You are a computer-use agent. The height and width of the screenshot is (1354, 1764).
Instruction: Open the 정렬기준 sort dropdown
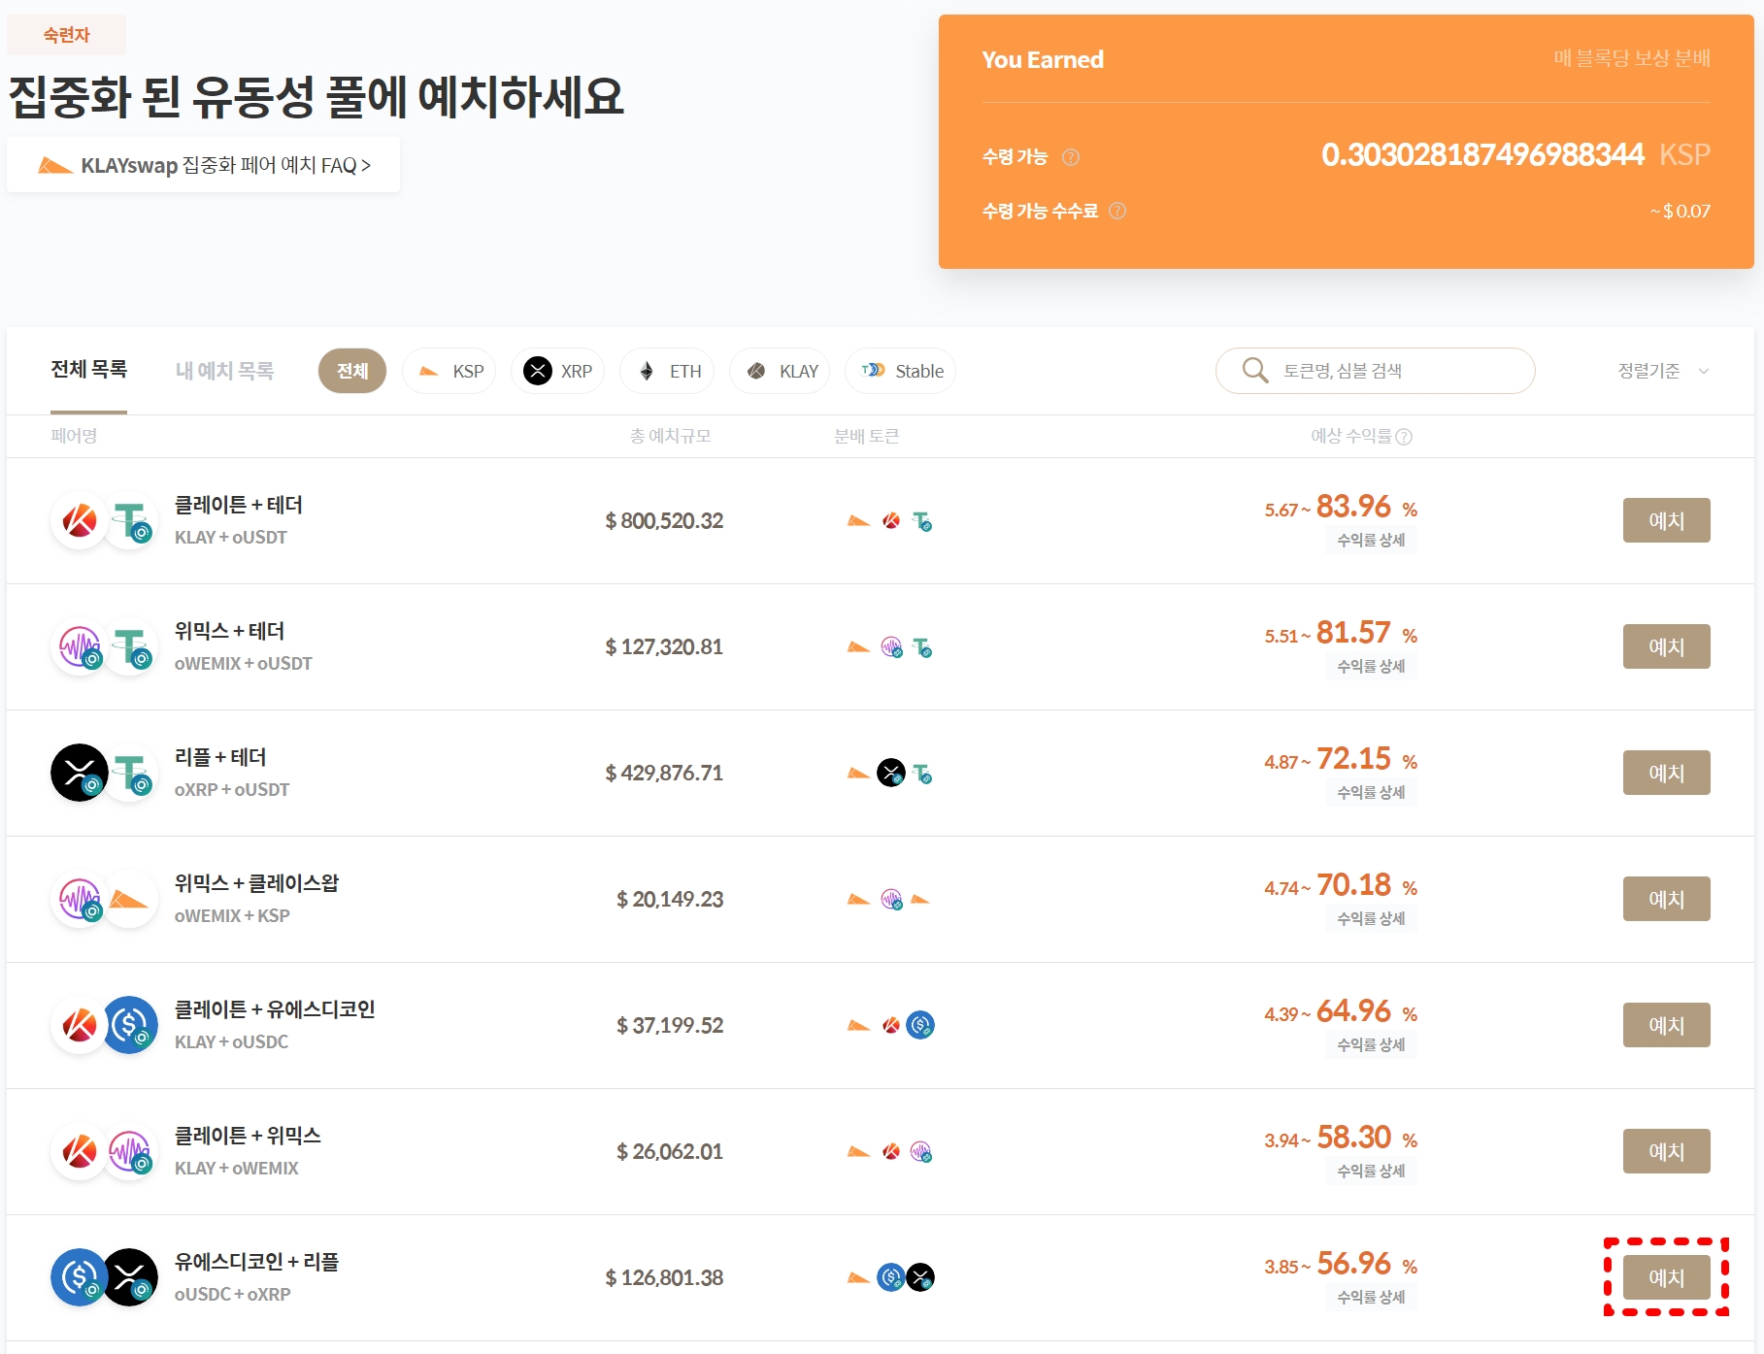pyautogui.click(x=1663, y=371)
